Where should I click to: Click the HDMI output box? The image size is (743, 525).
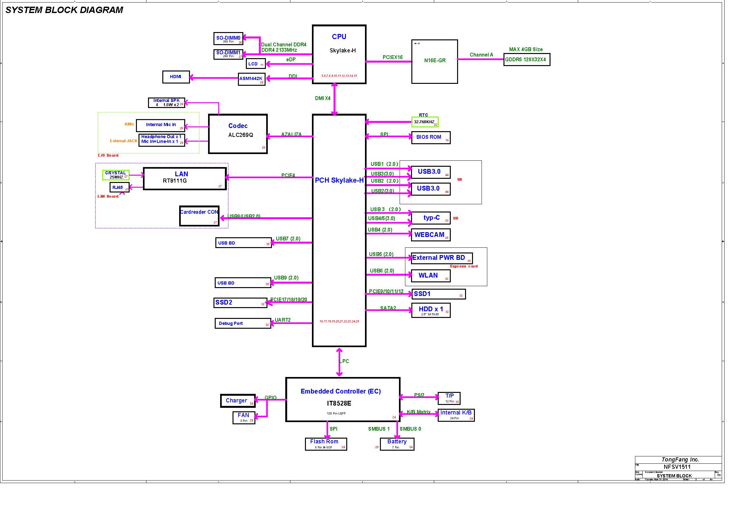pos(176,77)
